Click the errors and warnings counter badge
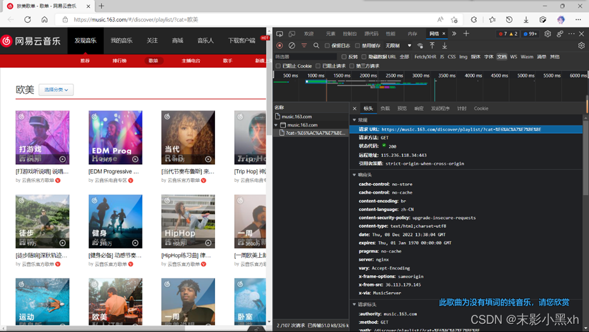589x332 pixels. (508, 34)
